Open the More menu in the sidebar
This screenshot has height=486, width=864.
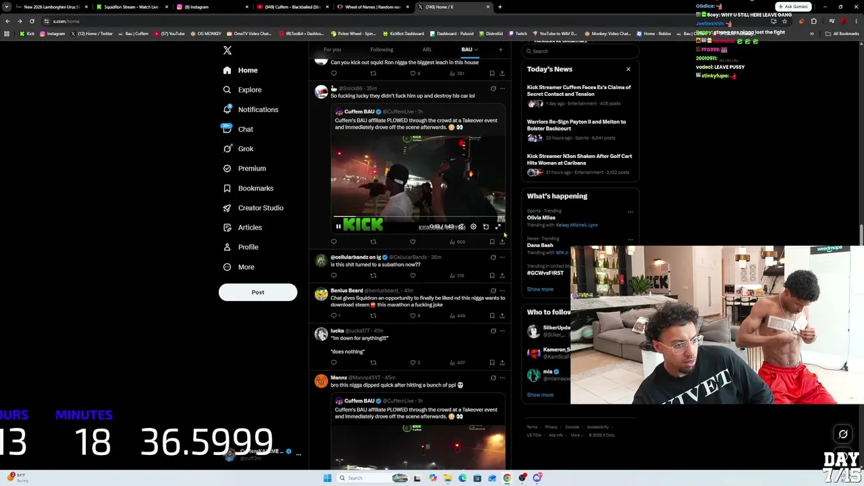238,267
